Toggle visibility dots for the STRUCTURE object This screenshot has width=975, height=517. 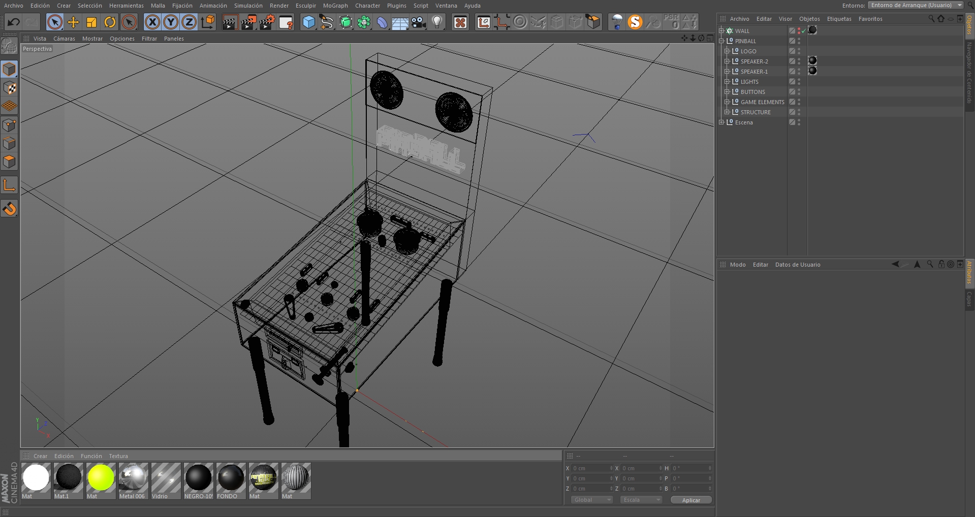(x=799, y=112)
